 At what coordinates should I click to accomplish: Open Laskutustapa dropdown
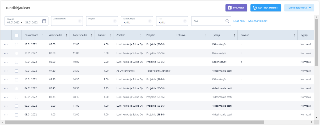[150, 21]
